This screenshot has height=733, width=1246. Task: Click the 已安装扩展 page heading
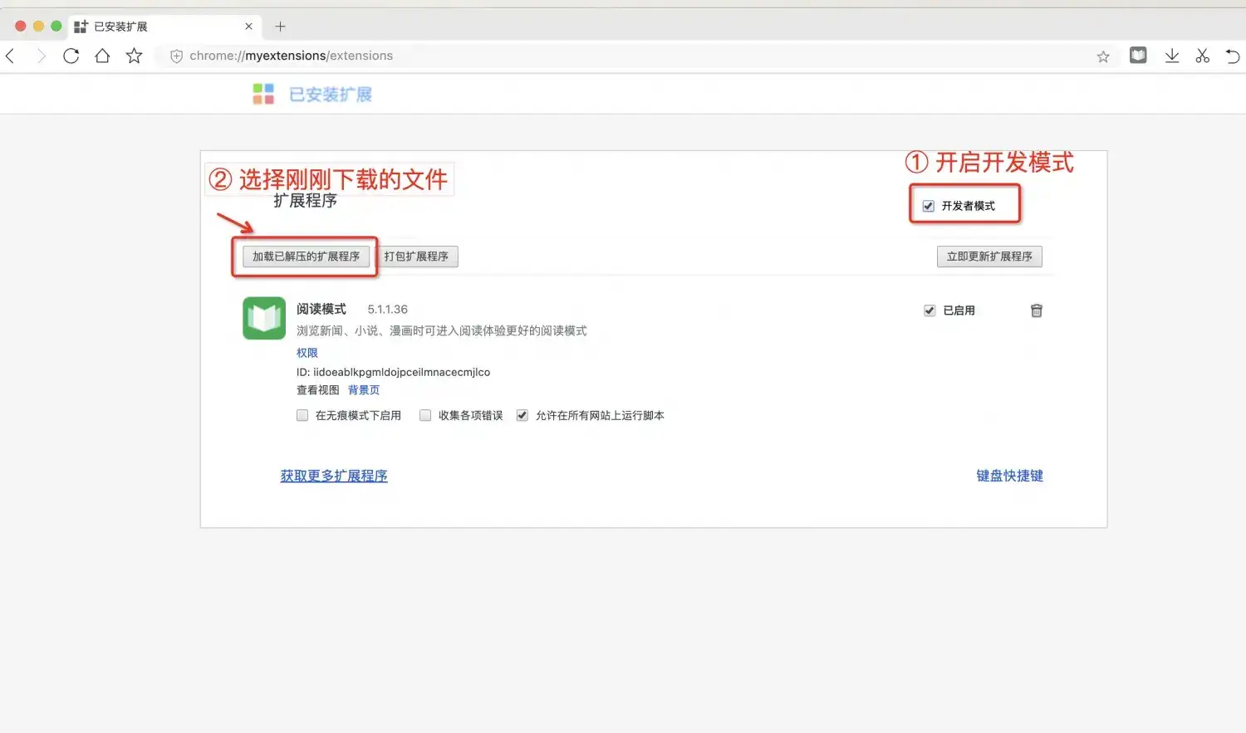pyautogui.click(x=331, y=95)
